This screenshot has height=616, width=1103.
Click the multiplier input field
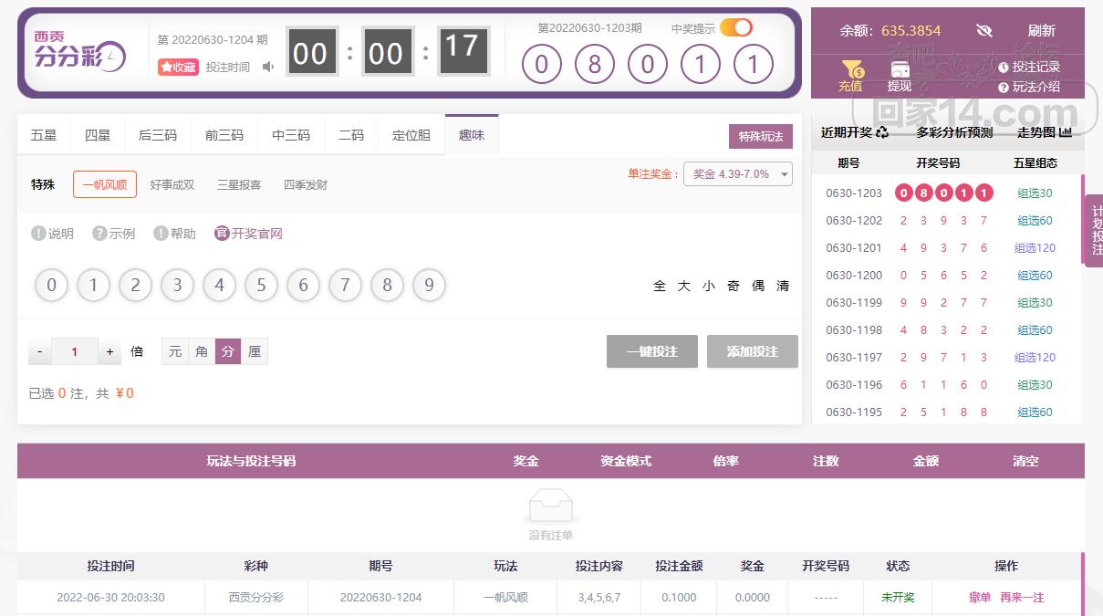point(74,351)
